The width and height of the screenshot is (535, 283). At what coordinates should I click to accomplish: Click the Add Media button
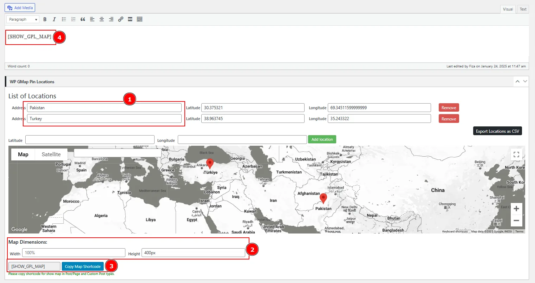20,8
